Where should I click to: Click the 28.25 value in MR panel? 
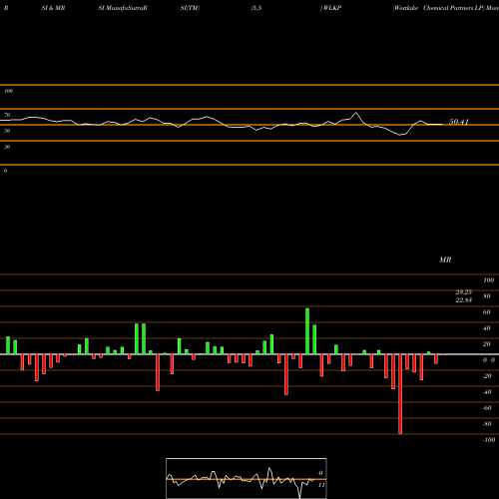pos(464,292)
